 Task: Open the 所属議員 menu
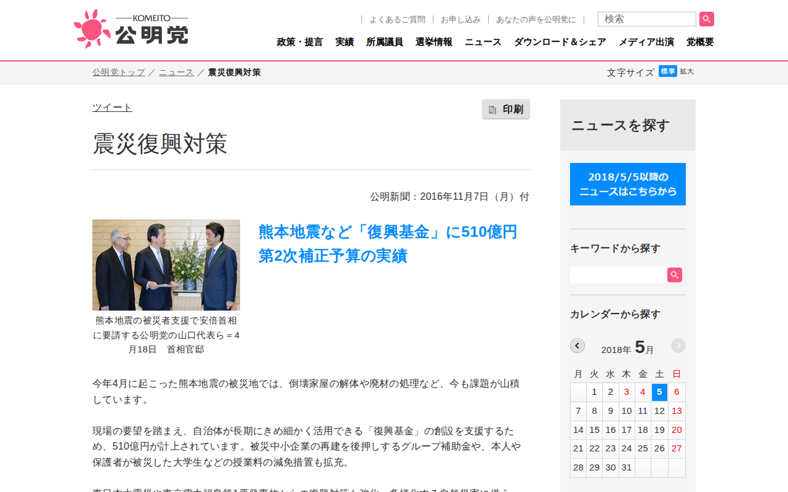click(385, 42)
